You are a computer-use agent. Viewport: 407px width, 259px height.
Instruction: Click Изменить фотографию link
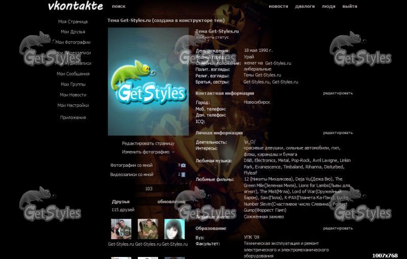(146, 152)
